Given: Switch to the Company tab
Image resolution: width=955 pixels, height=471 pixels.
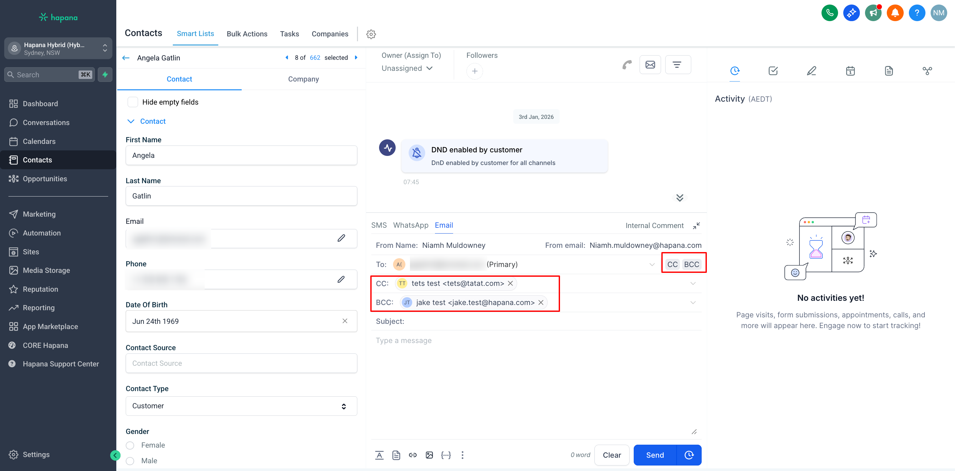Looking at the screenshot, I should point(303,79).
